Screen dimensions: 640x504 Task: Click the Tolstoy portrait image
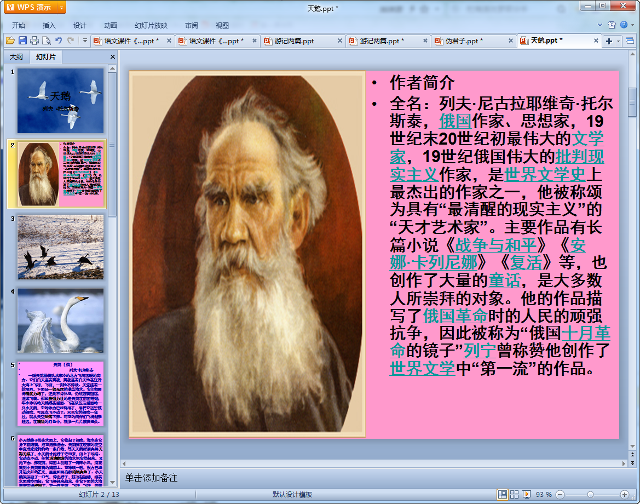click(x=247, y=254)
